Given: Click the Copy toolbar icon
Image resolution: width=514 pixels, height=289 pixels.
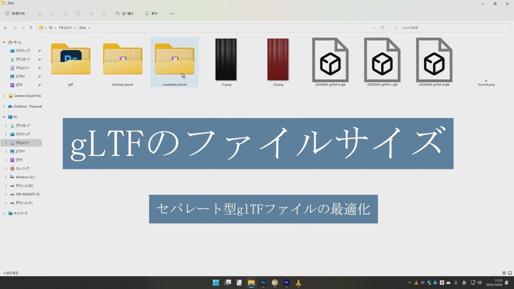Looking at the screenshot, I should coord(53,14).
